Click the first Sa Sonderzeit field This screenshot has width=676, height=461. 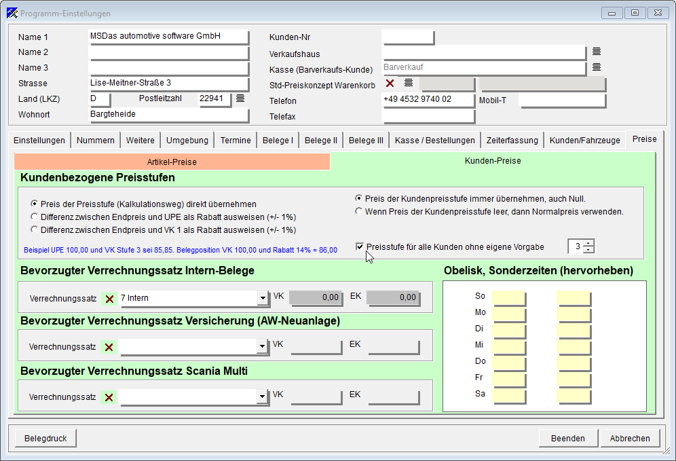click(x=509, y=395)
